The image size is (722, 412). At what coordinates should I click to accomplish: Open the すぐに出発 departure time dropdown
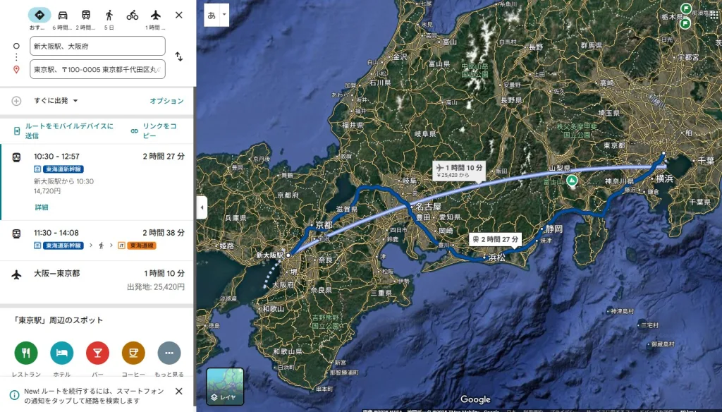(56, 100)
